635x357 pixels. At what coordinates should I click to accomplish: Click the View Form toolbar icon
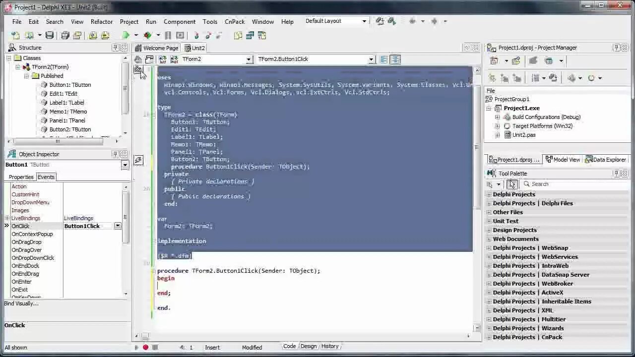coord(250,35)
